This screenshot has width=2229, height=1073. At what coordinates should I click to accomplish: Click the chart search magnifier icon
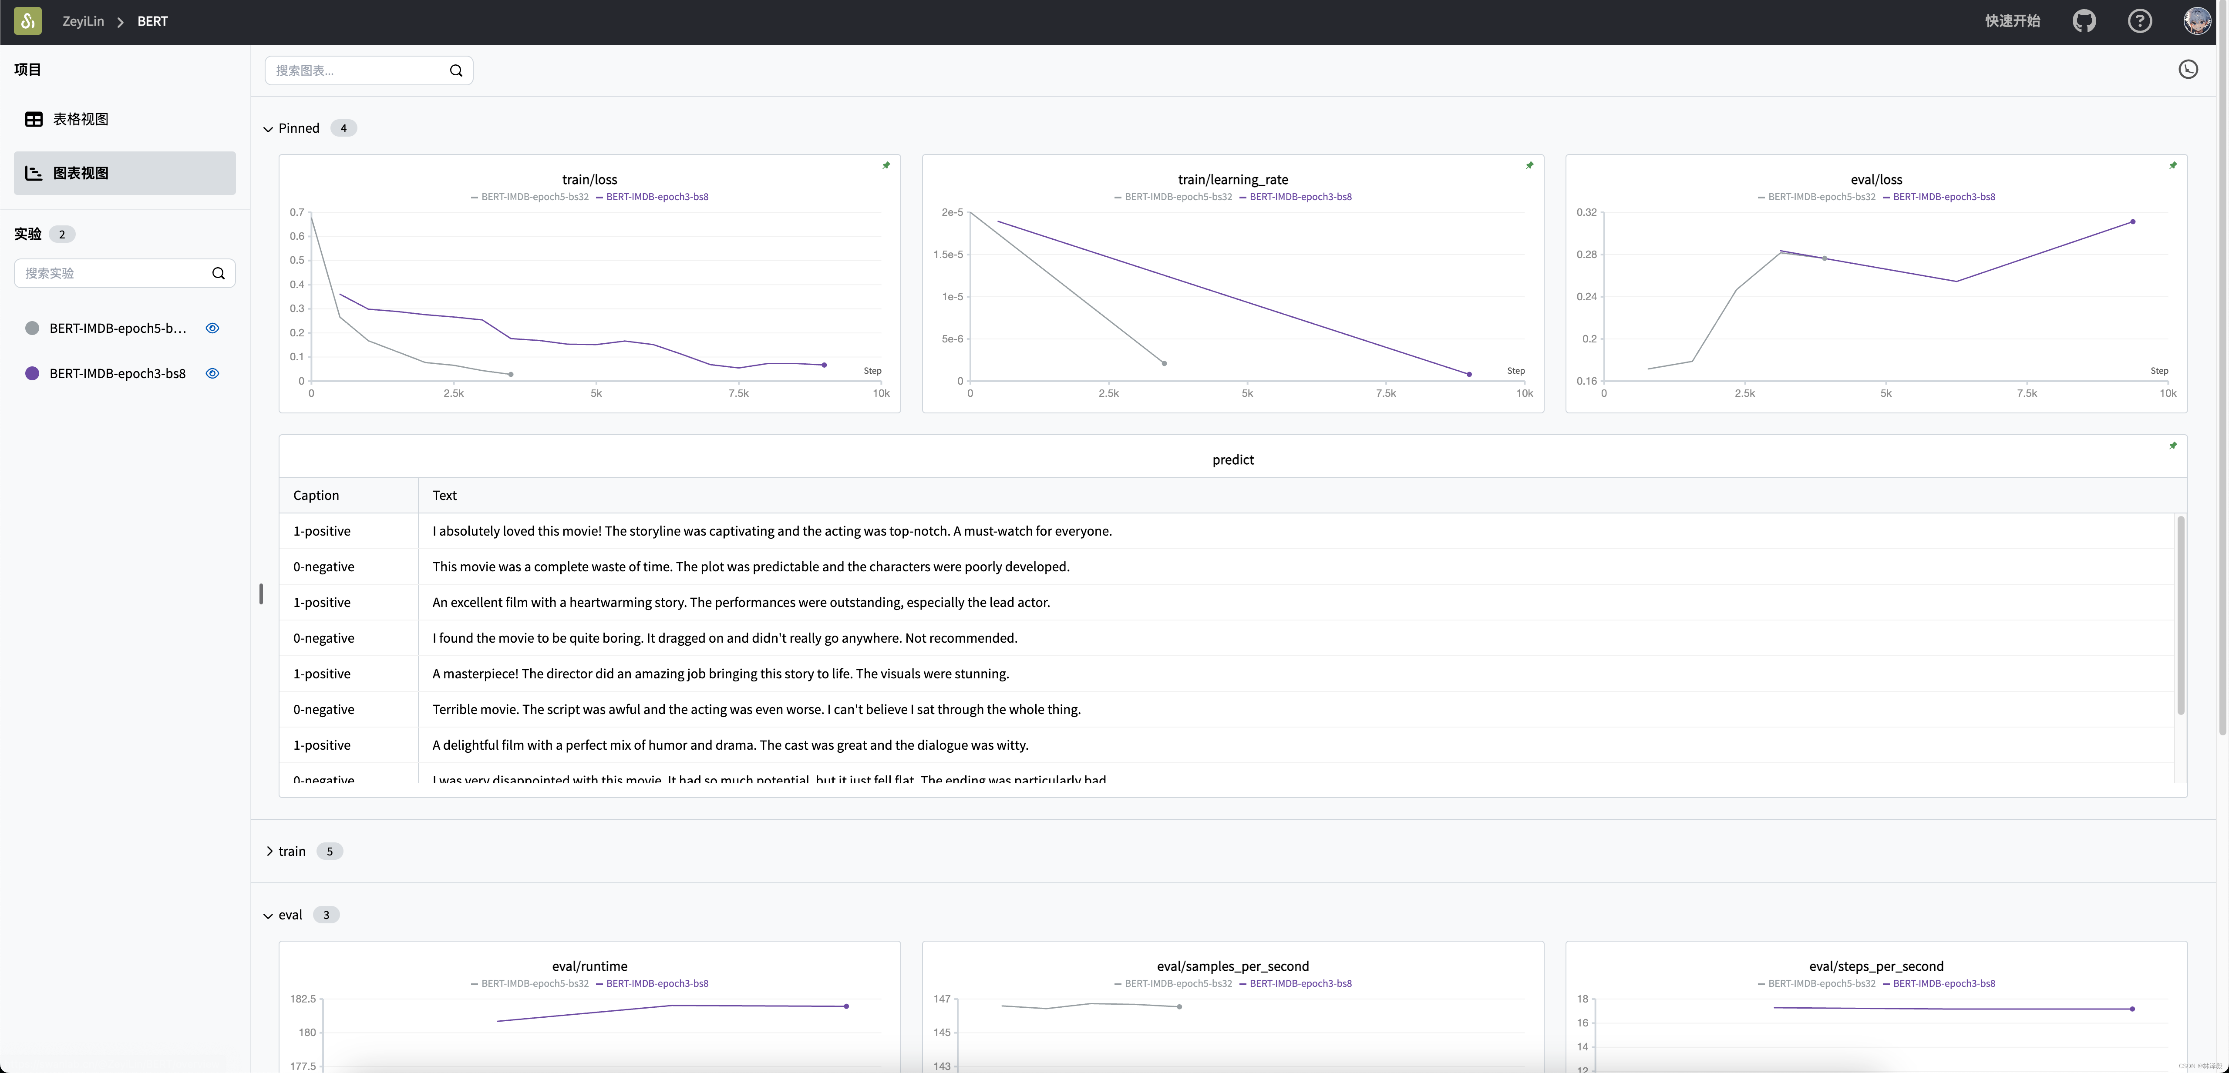point(456,71)
